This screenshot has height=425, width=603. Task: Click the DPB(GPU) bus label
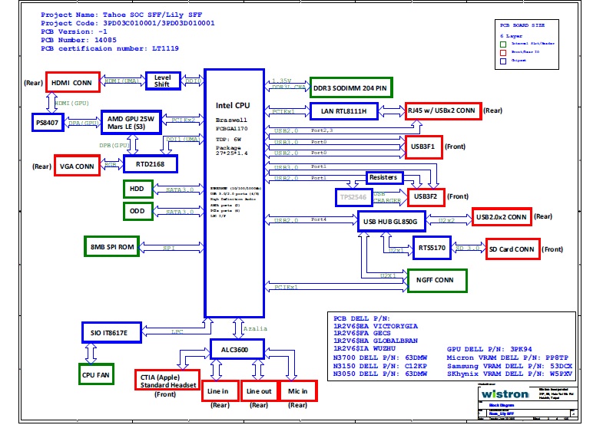click(x=114, y=145)
